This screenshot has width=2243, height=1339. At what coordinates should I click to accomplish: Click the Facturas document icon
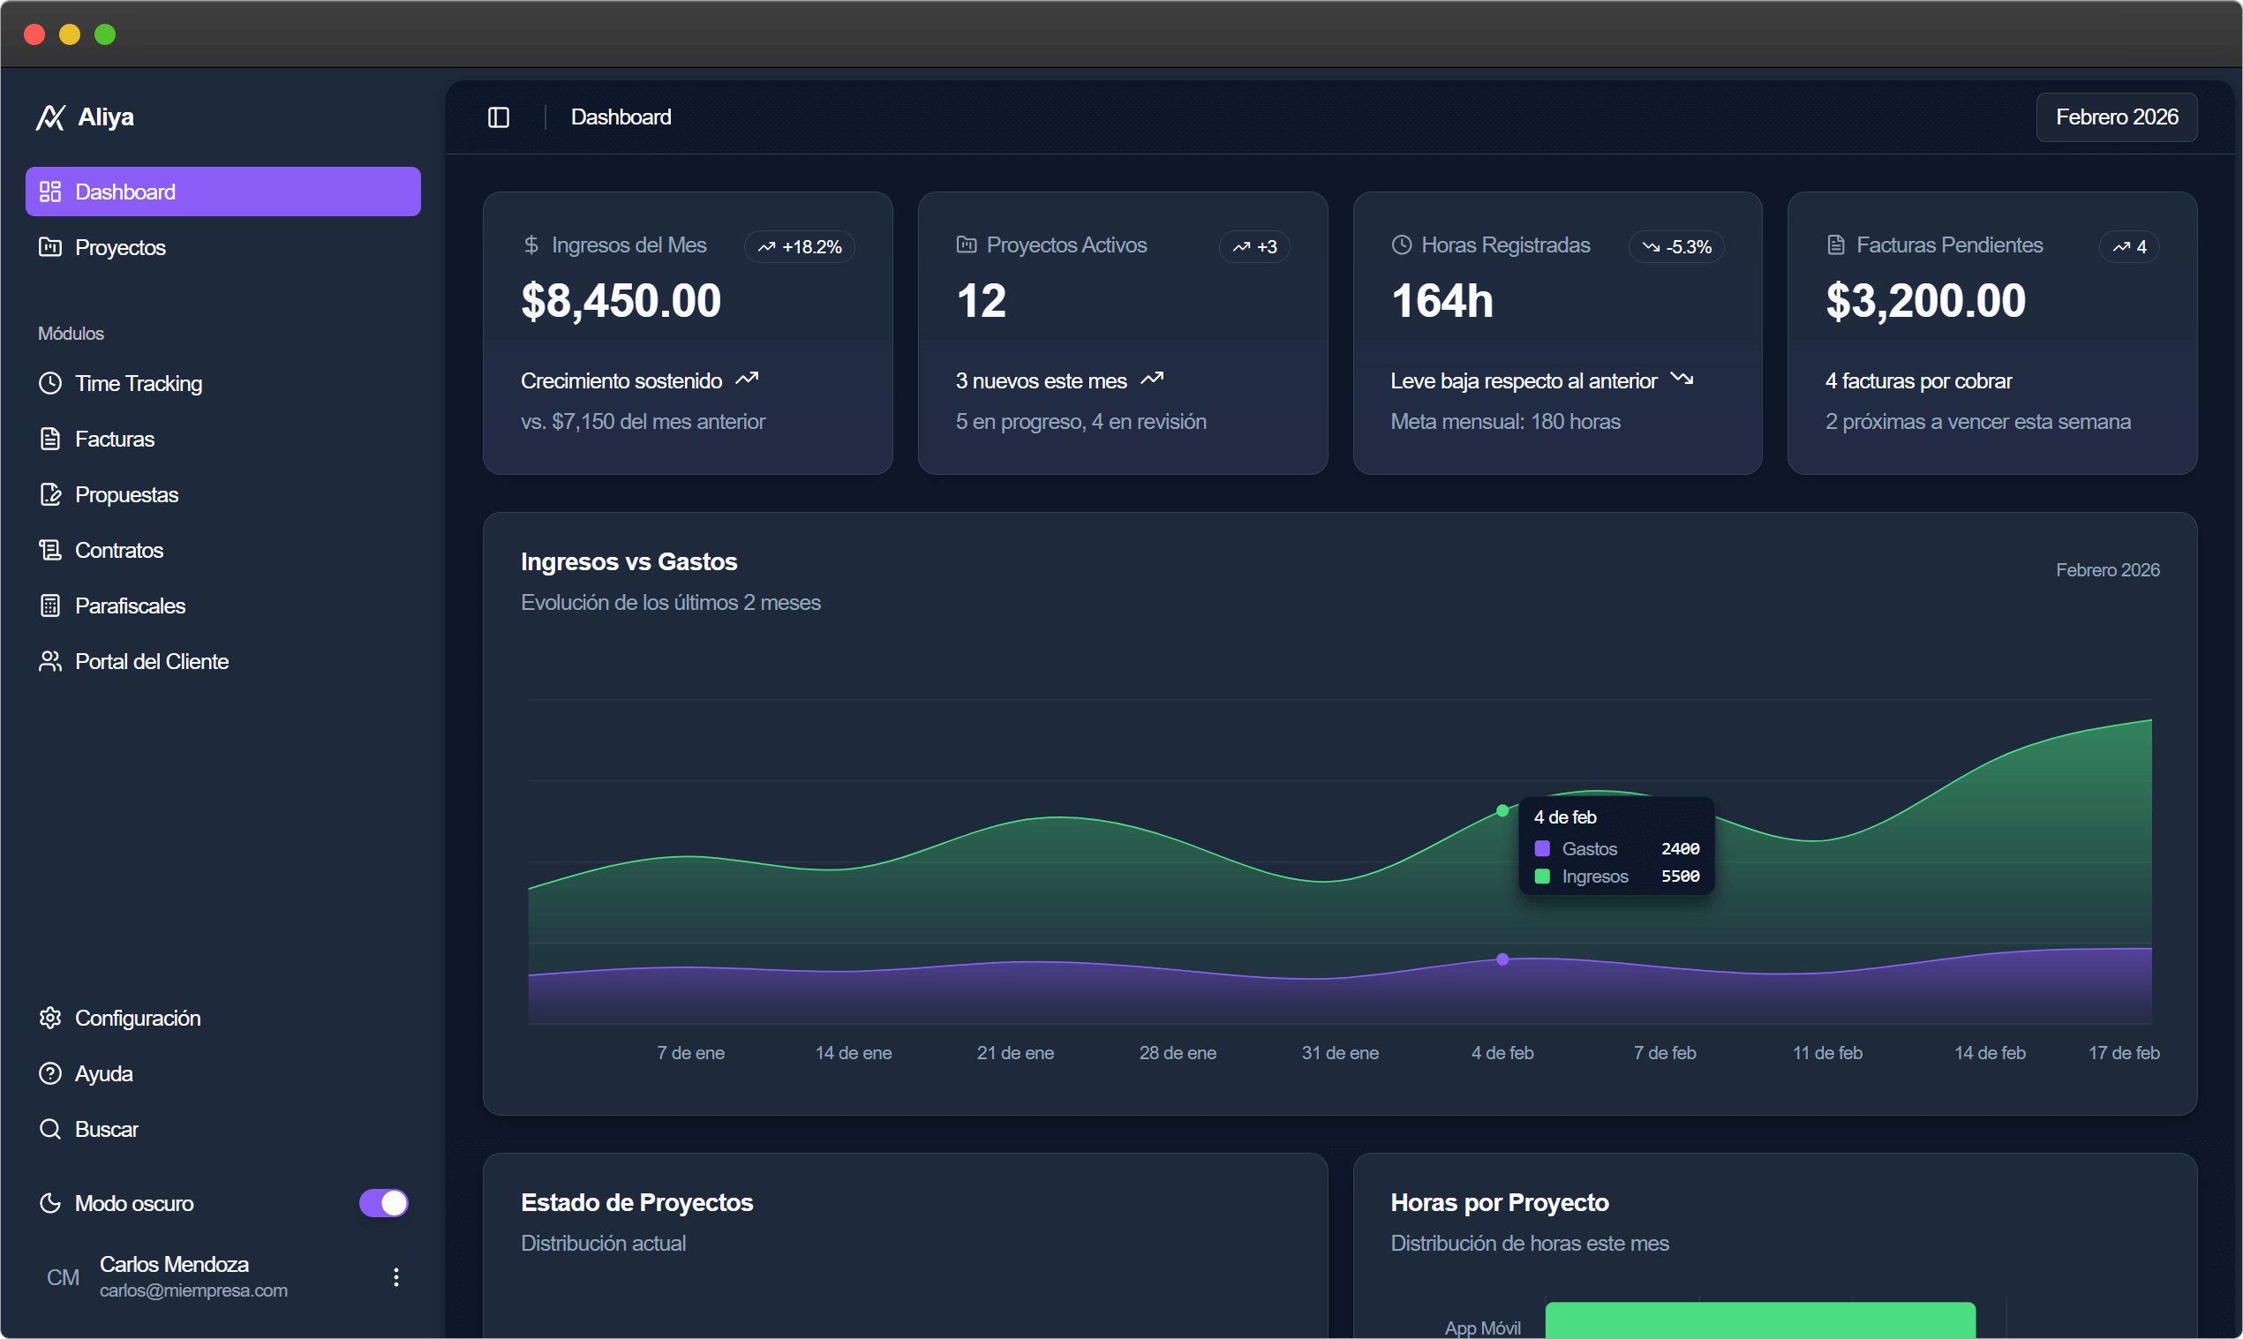(50, 440)
